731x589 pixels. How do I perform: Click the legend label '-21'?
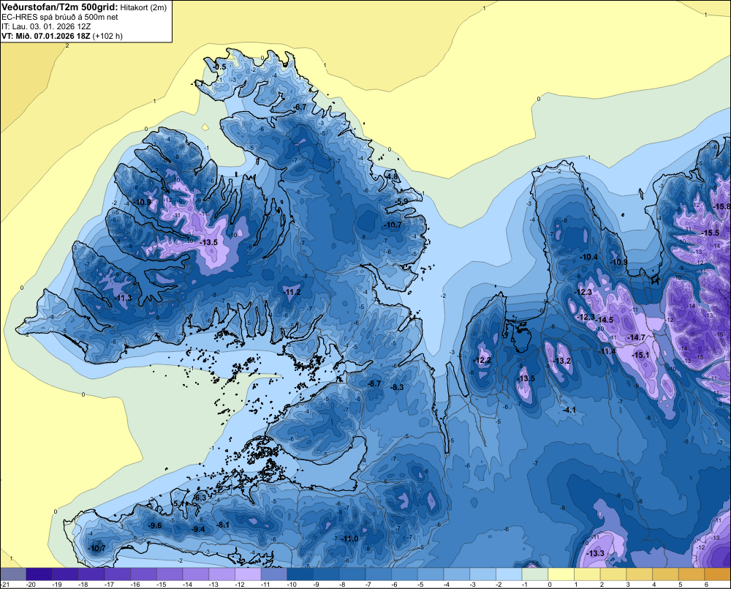(5, 585)
